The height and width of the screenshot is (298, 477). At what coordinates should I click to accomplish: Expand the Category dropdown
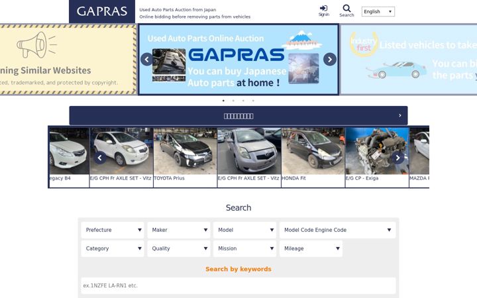click(x=113, y=248)
